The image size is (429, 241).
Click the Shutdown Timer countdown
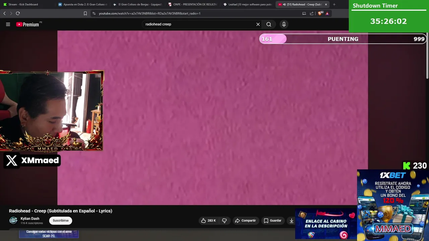point(388,21)
